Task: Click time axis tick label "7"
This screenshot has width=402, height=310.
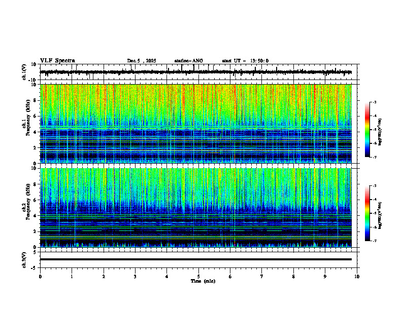Action: tap(262, 277)
